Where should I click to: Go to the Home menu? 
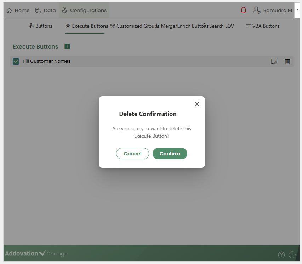pyautogui.click(x=18, y=10)
